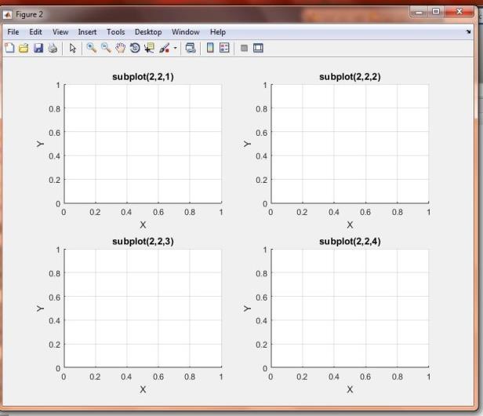Select the Edit Plot arrow tool
483x416 pixels.
coord(73,48)
